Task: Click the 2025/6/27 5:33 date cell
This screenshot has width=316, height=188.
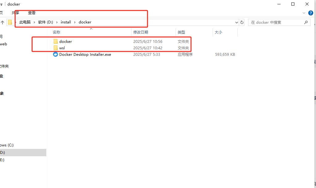Action: [x=147, y=54]
